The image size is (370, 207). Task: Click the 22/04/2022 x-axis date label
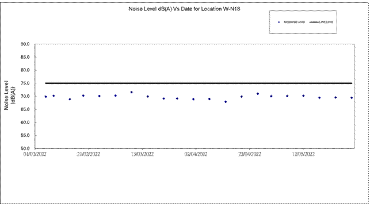[249, 154]
